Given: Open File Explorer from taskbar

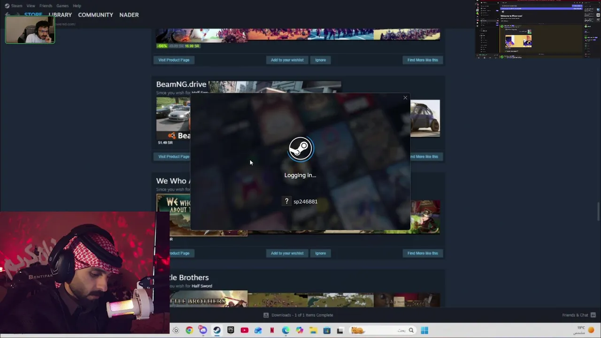Looking at the screenshot, I should click(313, 330).
